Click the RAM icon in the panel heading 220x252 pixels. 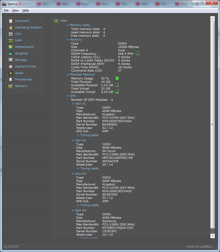(56, 21)
